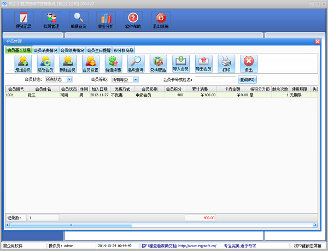Sort by 会员状态 column header
The image size is (328, 251).
tap(69, 89)
